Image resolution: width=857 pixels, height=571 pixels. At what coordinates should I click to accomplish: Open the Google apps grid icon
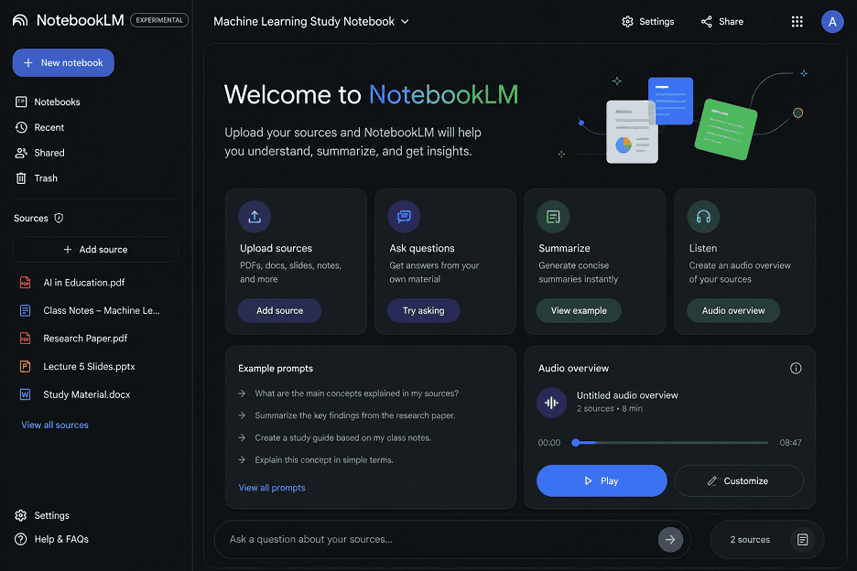pos(797,21)
